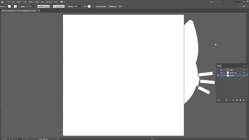
Task: Open the Select menu
Action: 31,2
